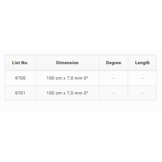Screen dimensions: 162x162
Task: Click the Degree column header
Action: pyautogui.click(x=113, y=63)
